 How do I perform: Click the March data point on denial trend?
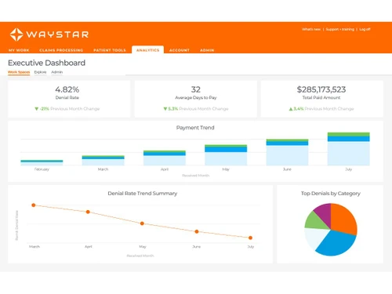(x=34, y=205)
